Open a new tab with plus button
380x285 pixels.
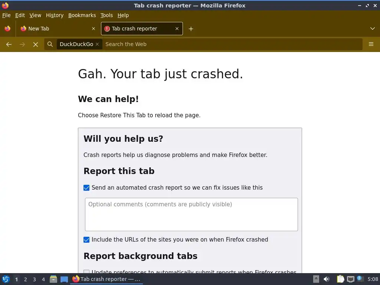coord(191,29)
